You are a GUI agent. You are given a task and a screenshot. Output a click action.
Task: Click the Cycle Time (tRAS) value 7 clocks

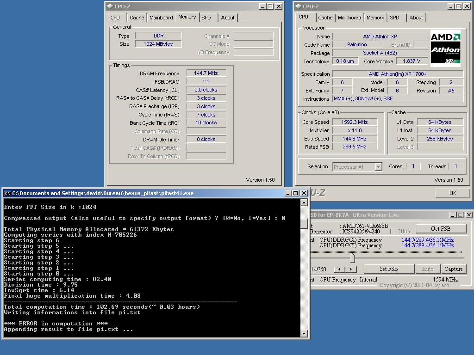tap(206, 115)
